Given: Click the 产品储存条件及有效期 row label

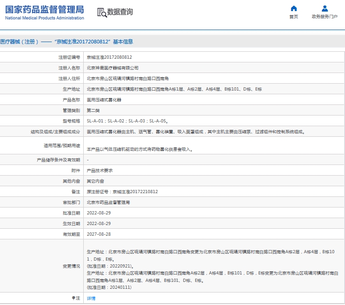Looking at the screenshot, I should coord(59,160).
